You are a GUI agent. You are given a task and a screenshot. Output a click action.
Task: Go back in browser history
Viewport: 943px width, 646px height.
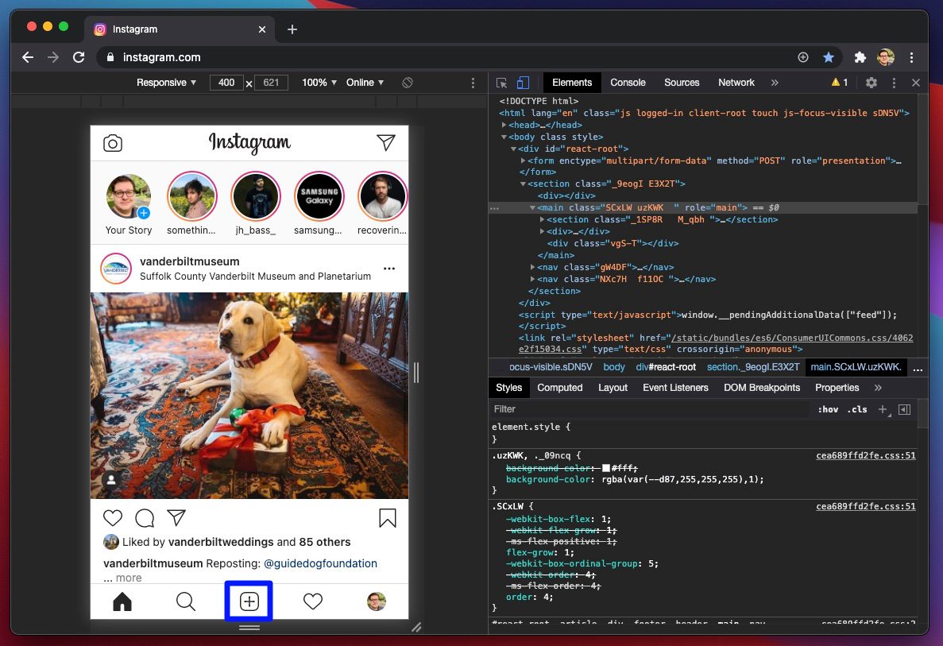click(x=28, y=57)
